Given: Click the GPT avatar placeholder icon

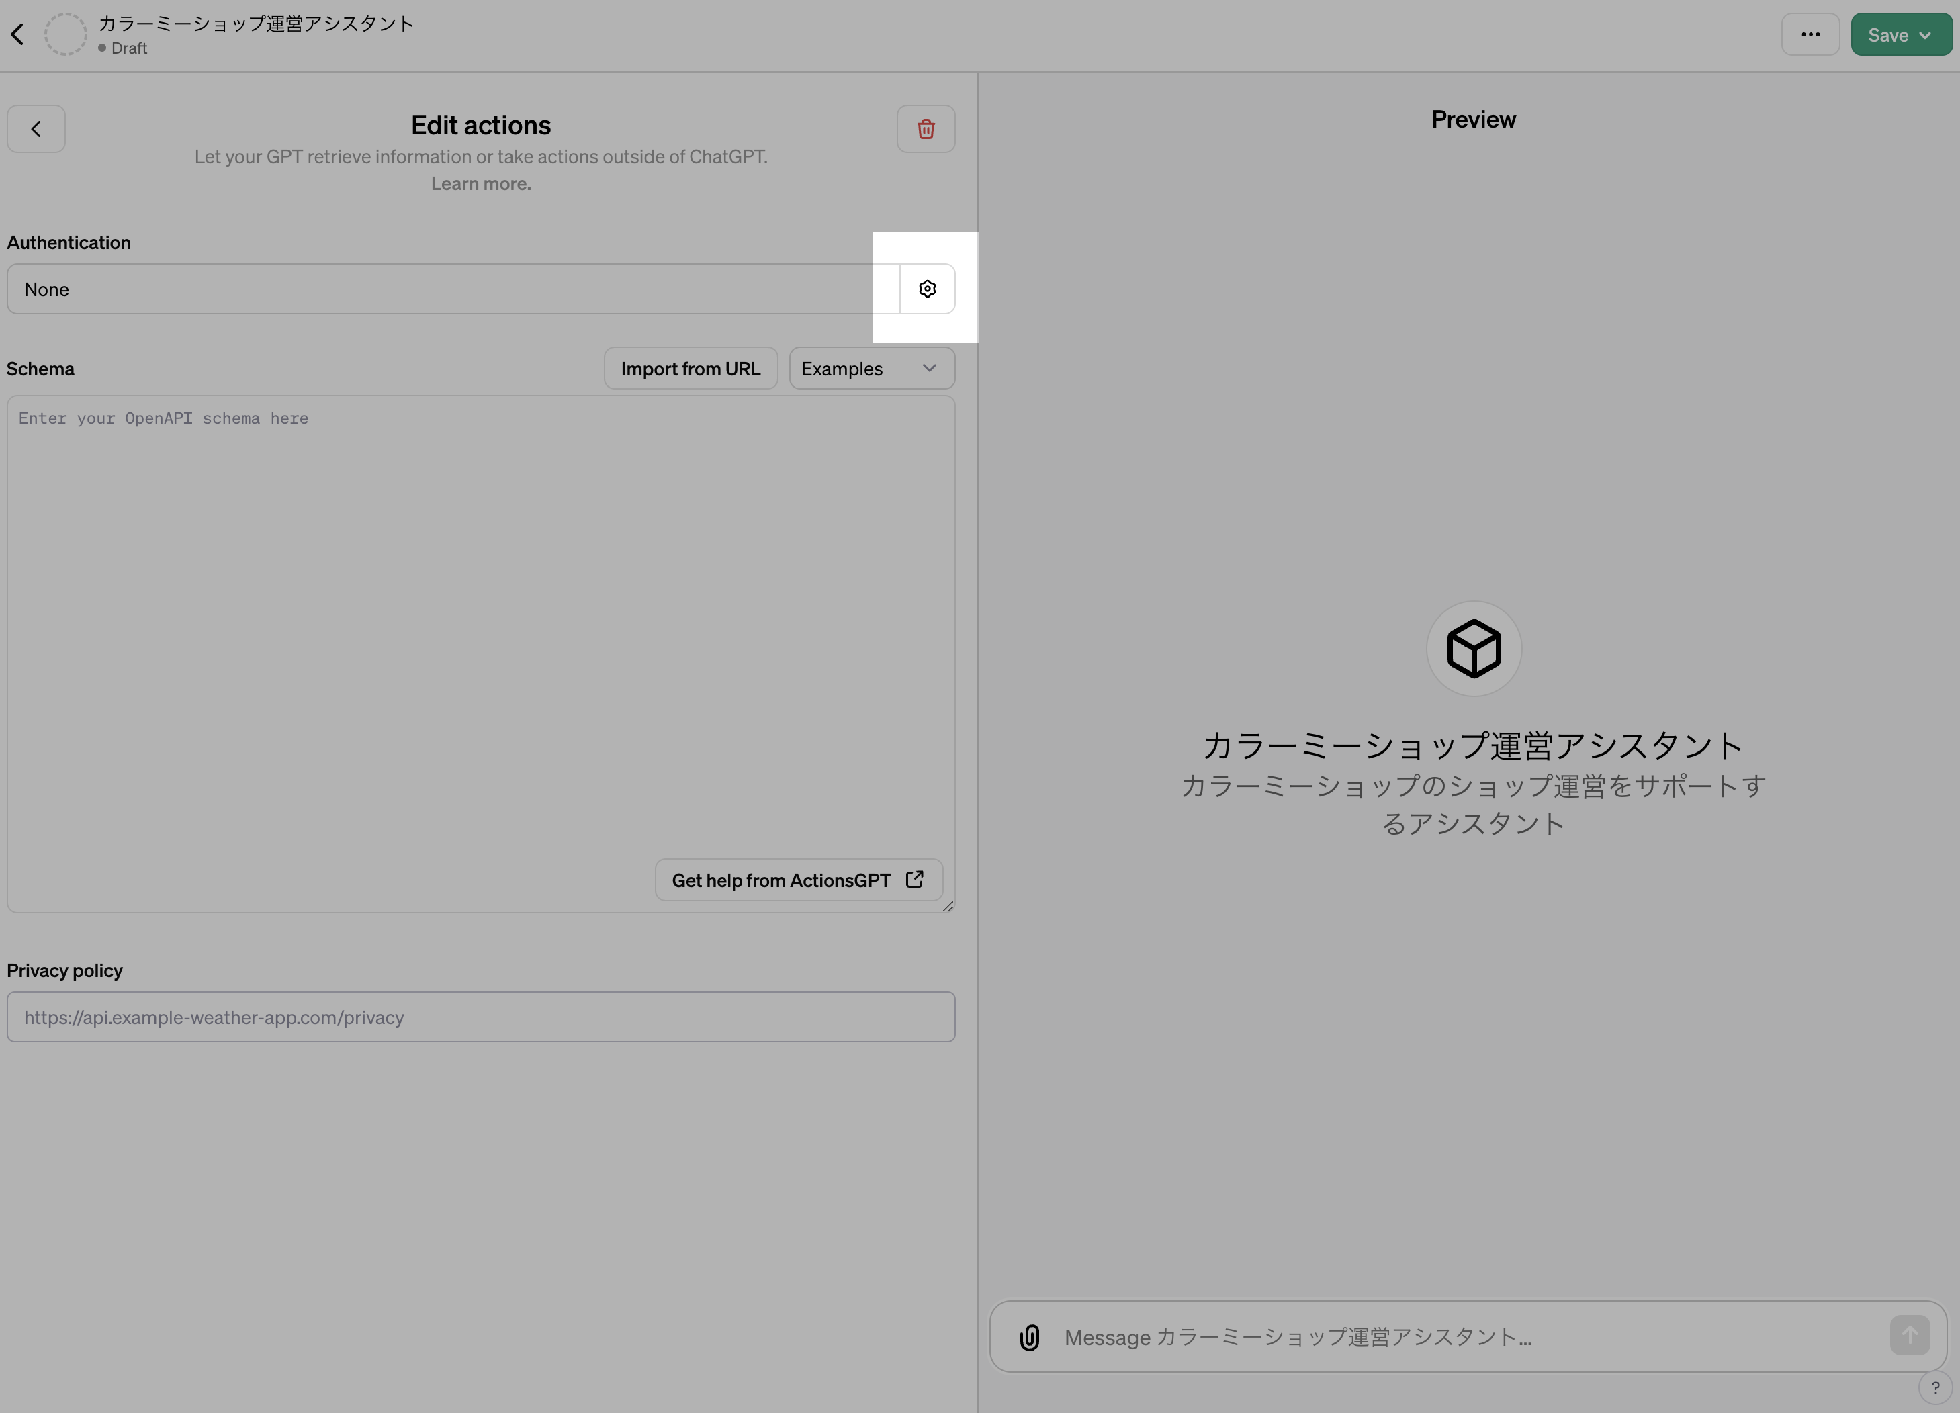Looking at the screenshot, I should click(x=1472, y=648).
